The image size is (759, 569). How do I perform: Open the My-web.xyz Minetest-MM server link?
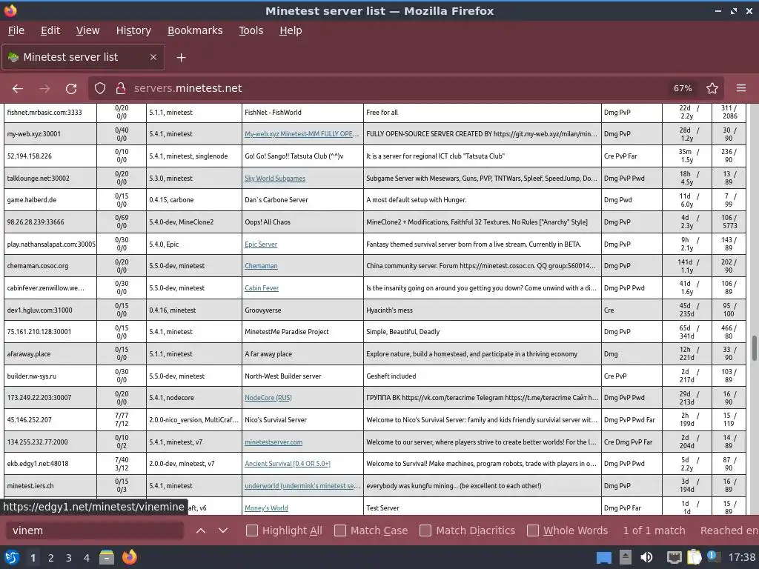click(302, 134)
